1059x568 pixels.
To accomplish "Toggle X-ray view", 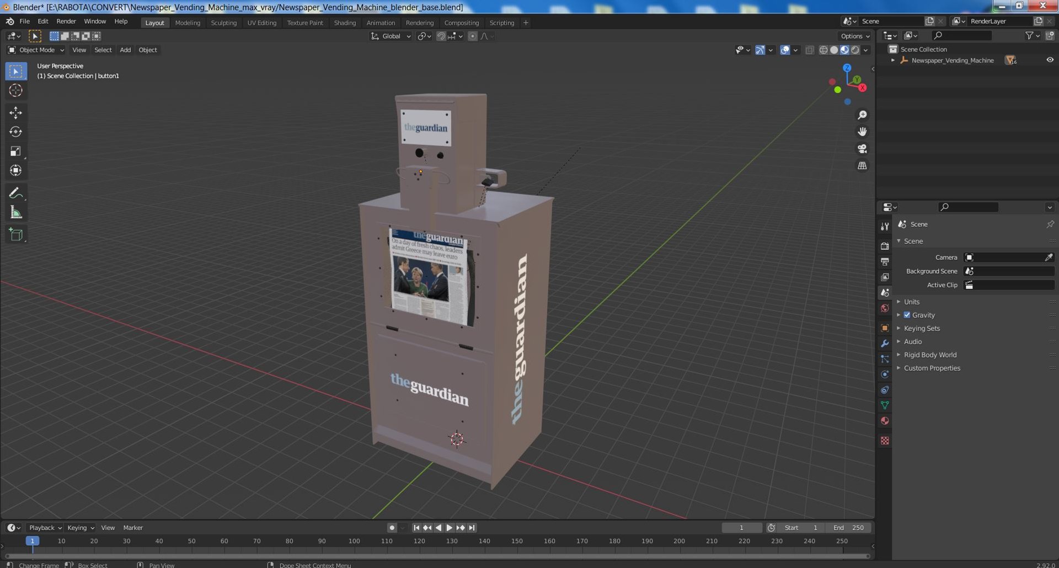I will click(x=810, y=50).
